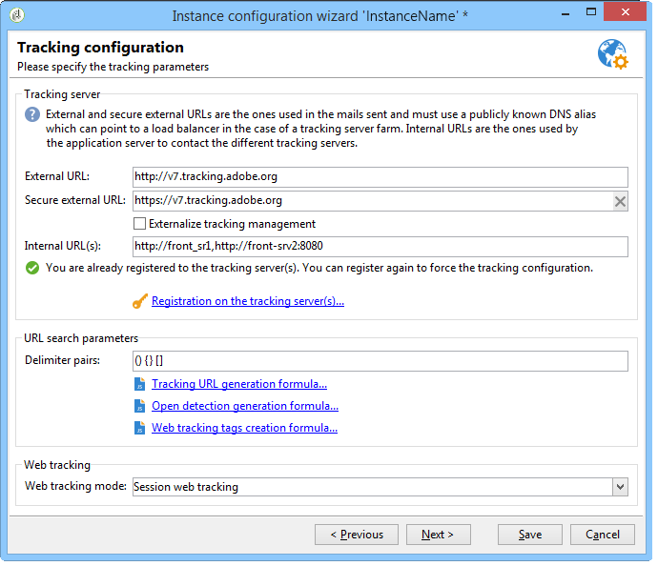658x566 pixels.
Task: Enable Externalize tracking management checkbox
Action: click(x=139, y=224)
